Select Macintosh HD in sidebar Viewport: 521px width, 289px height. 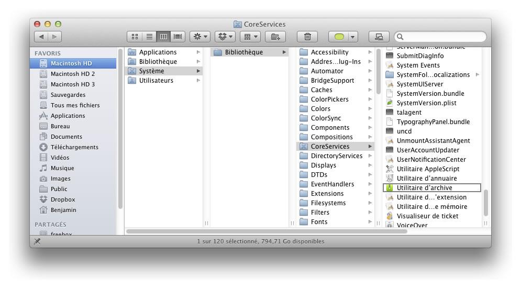[73, 63]
